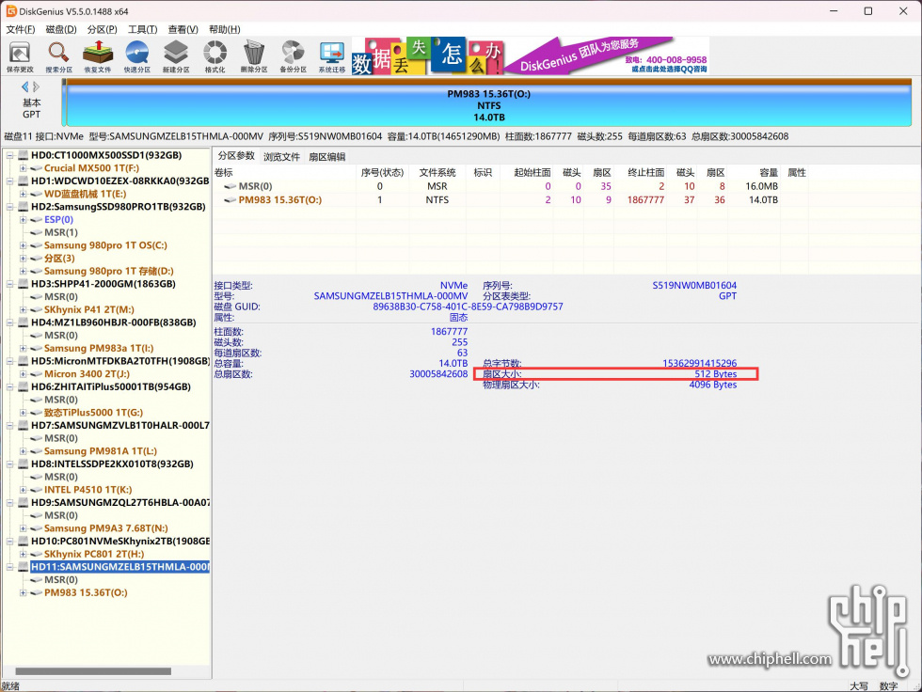Expand the SKhynix P41 2T(M:) node

click(23, 309)
